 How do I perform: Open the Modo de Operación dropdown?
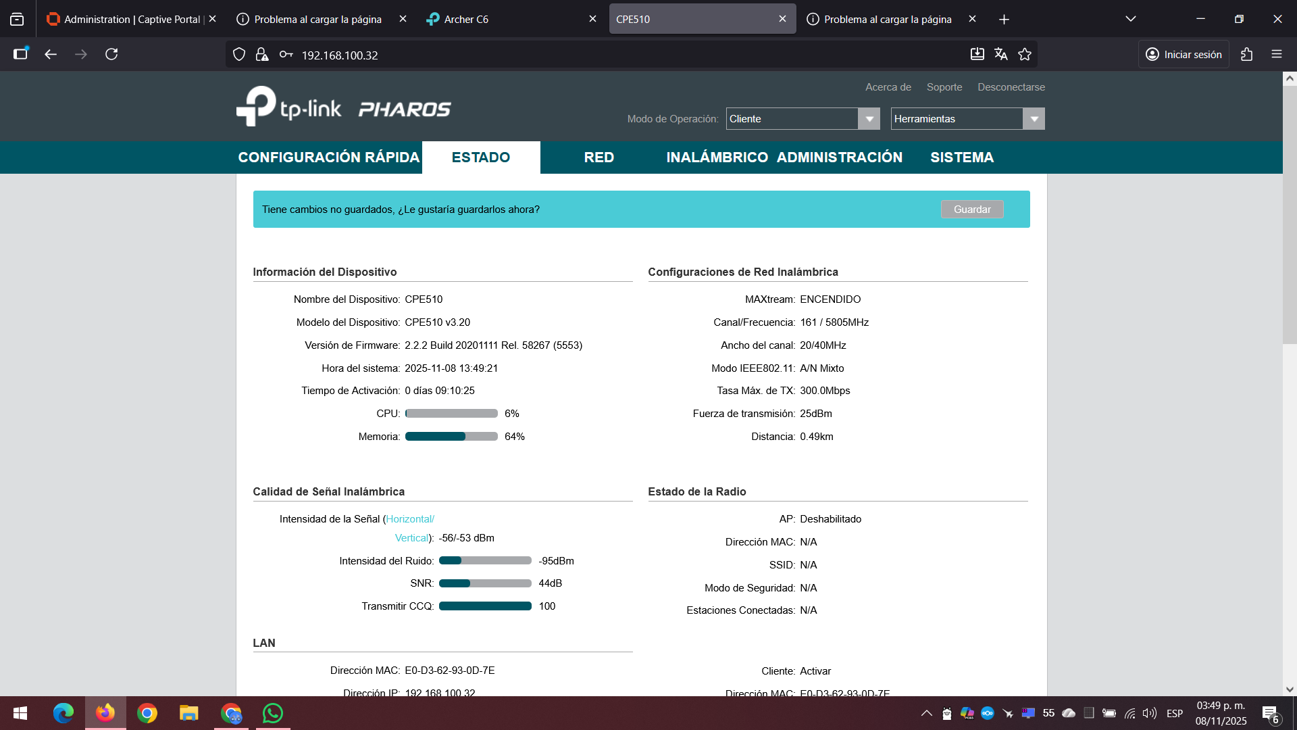(803, 119)
